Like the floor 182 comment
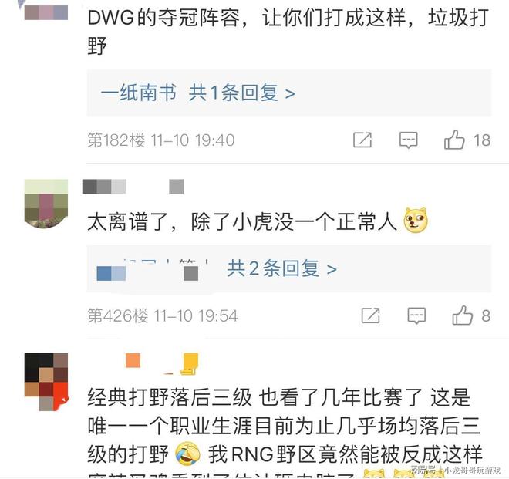 pyautogui.click(x=454, y=140)
